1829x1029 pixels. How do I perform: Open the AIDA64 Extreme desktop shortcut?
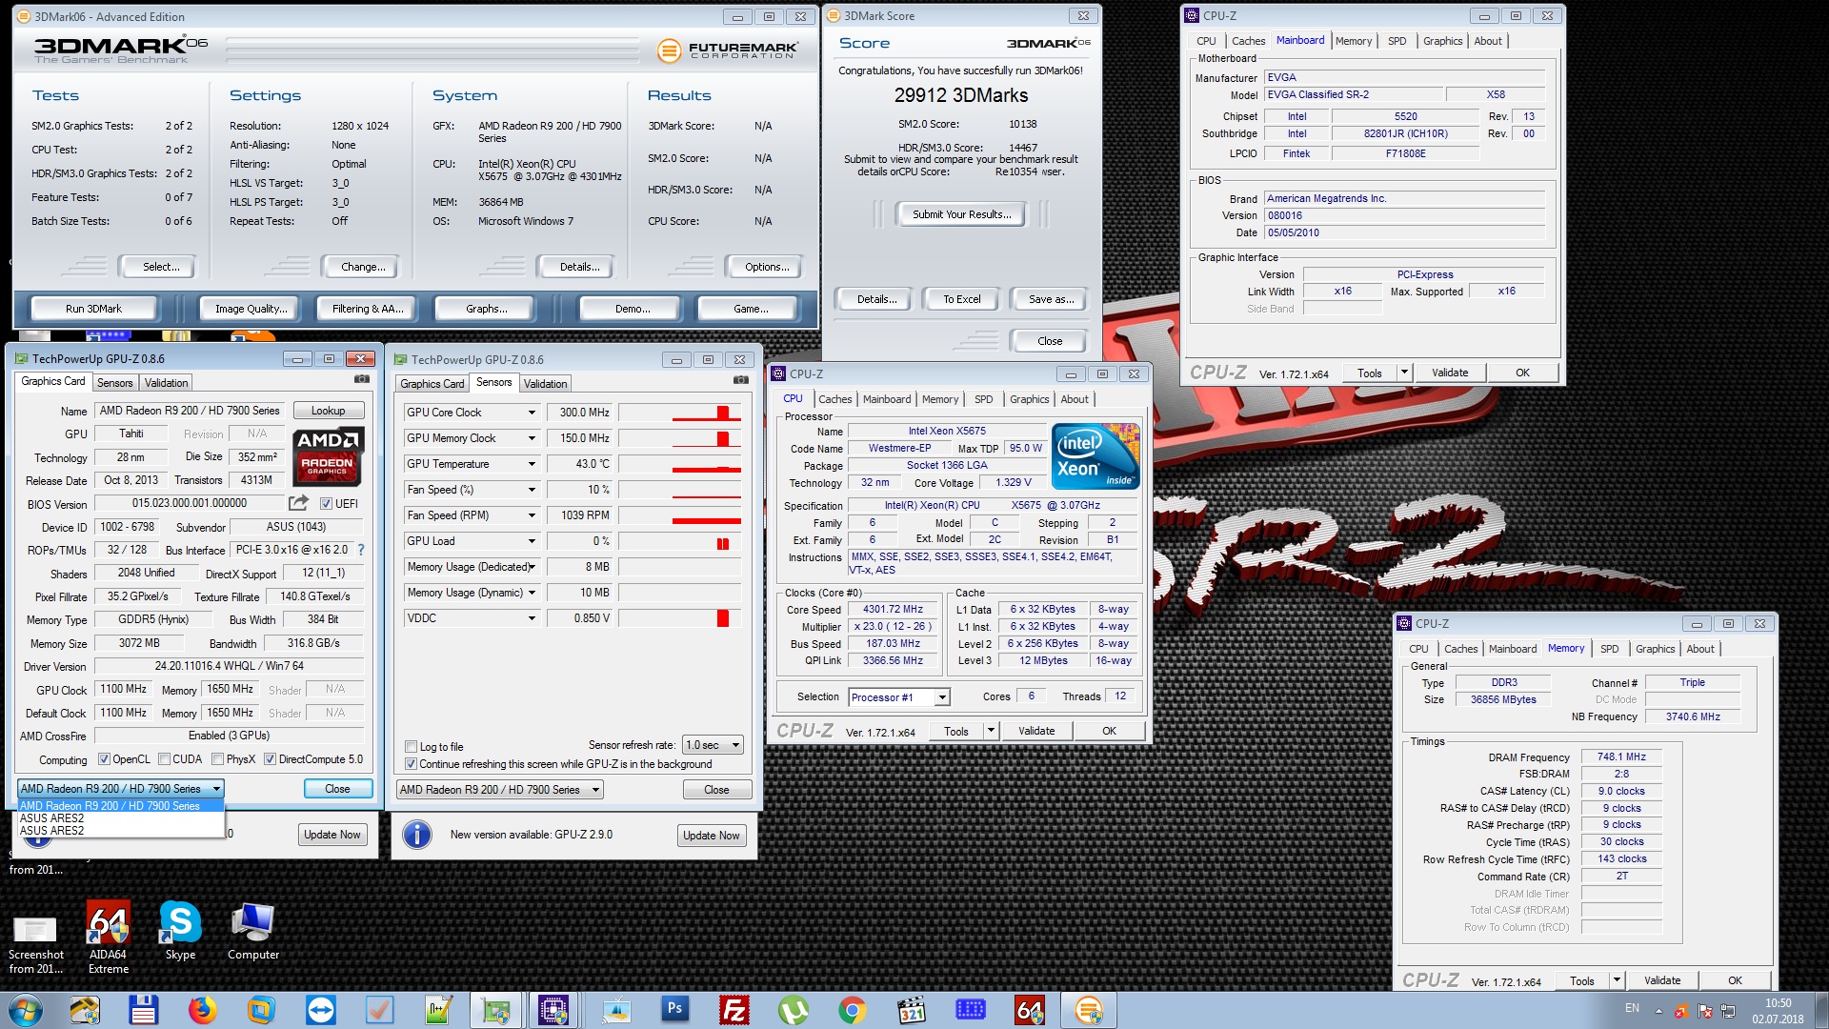point(108,938)
